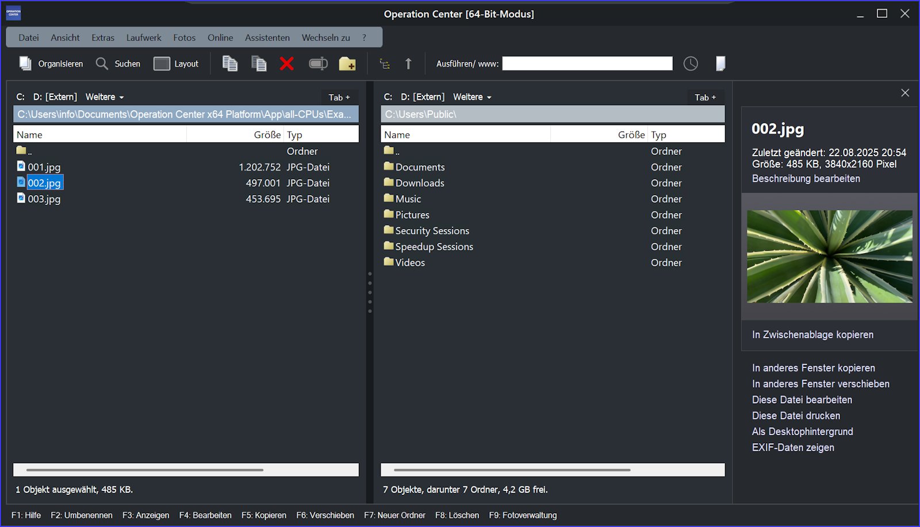Click the new folder icon in toolbar
Screen dimensions: 920x527
[347, 64]
